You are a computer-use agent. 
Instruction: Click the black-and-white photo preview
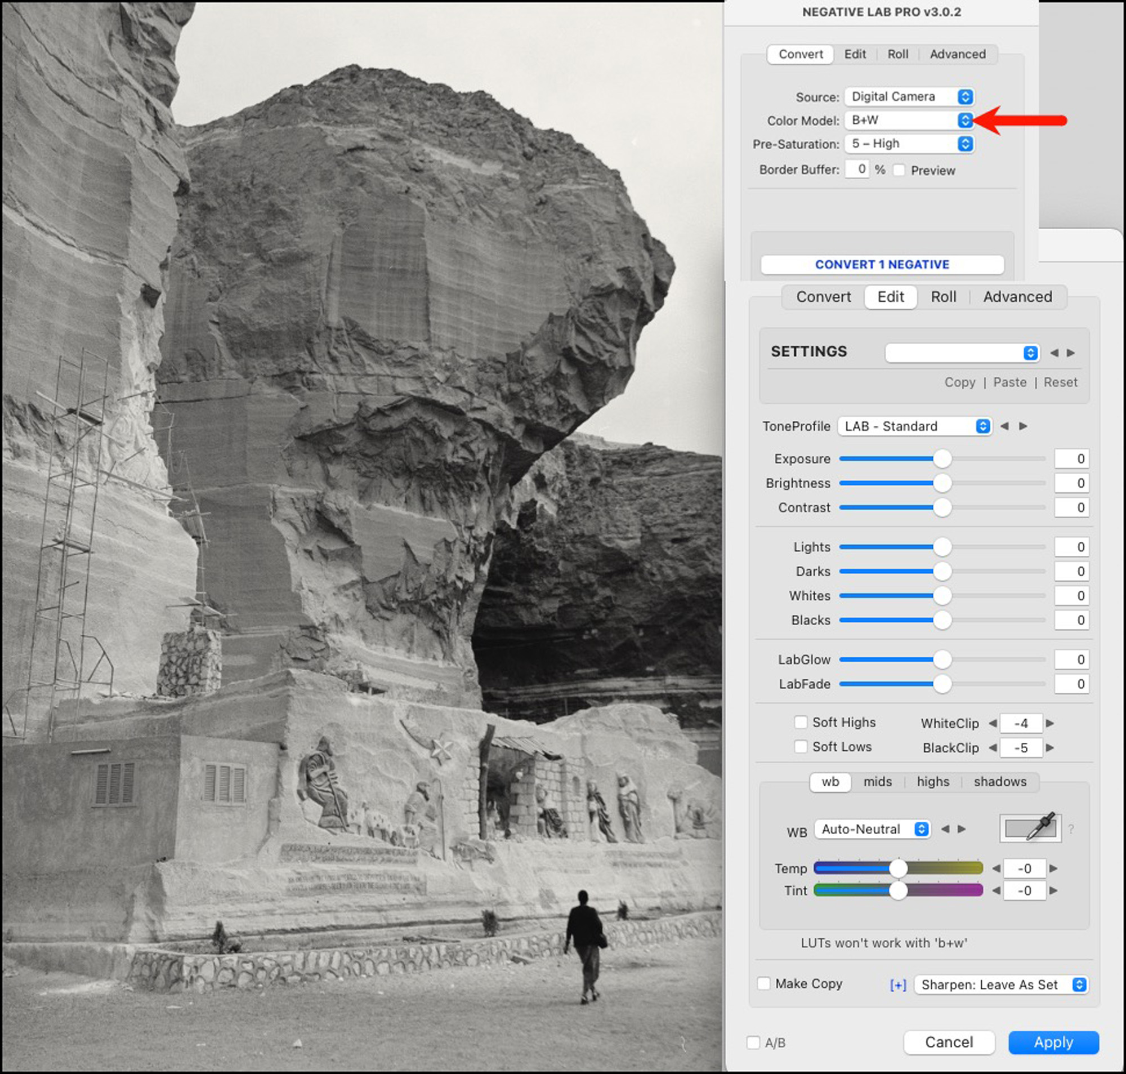361,537
